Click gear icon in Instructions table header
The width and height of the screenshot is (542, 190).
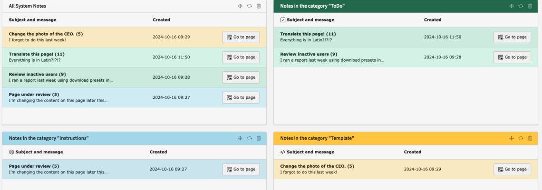point(11,152)
